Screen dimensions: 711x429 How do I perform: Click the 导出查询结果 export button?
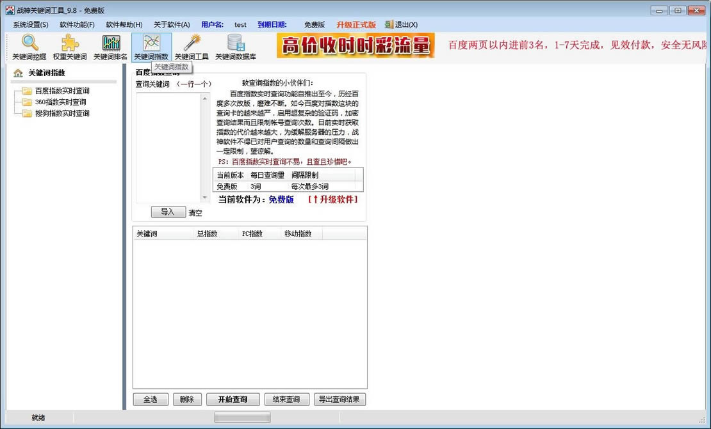[x=339, y=400]
